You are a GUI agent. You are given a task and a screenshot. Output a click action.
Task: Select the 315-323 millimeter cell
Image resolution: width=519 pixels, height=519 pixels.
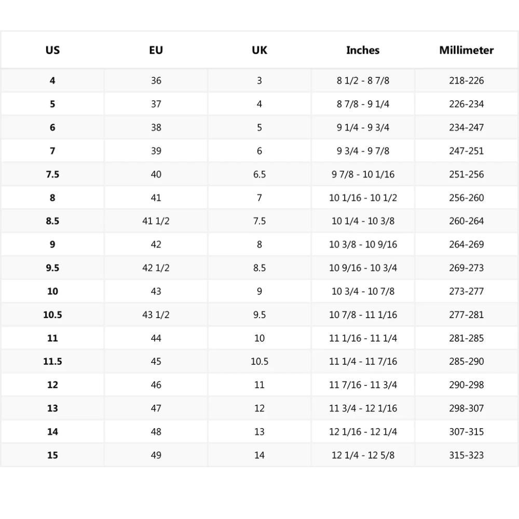(466, 455)
